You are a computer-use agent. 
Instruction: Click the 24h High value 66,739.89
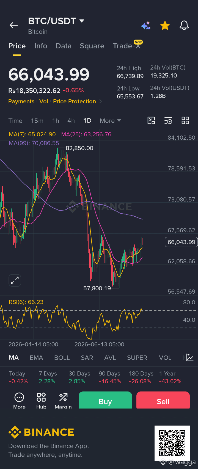tap(130, 76)
